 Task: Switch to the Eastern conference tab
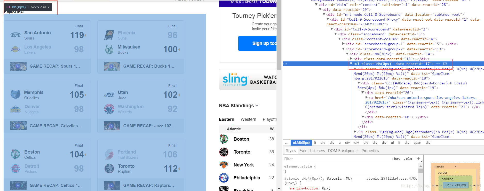pos(227,119)
